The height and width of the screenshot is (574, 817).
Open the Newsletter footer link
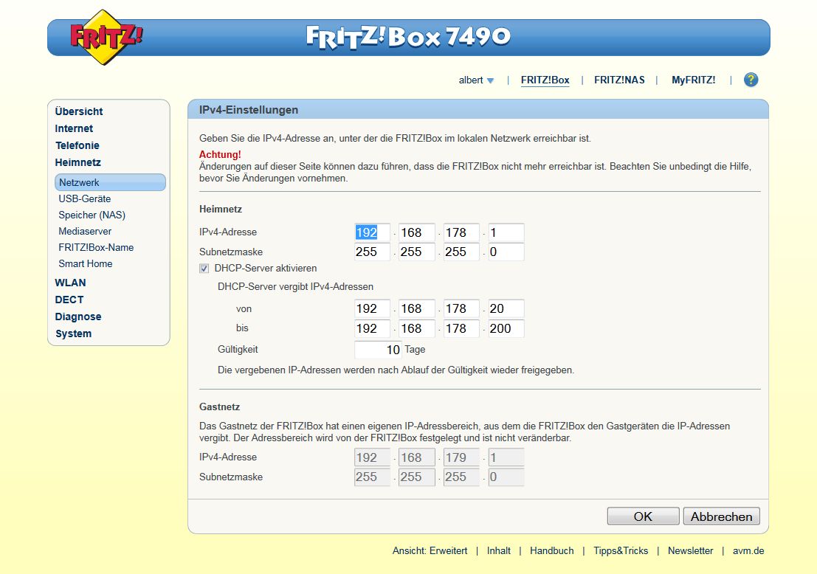[690, 550]
